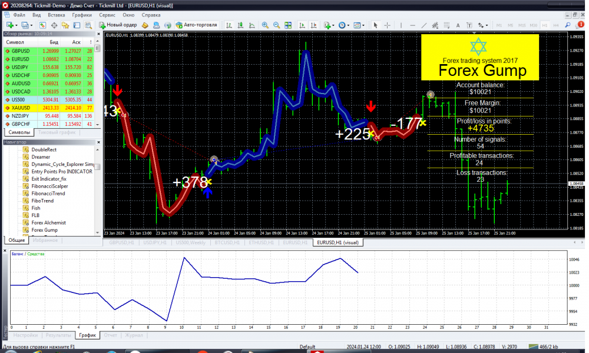Viewport: 589px width, 353px height.
Task: Open the Файл menu
Action: tap(19, 15)
